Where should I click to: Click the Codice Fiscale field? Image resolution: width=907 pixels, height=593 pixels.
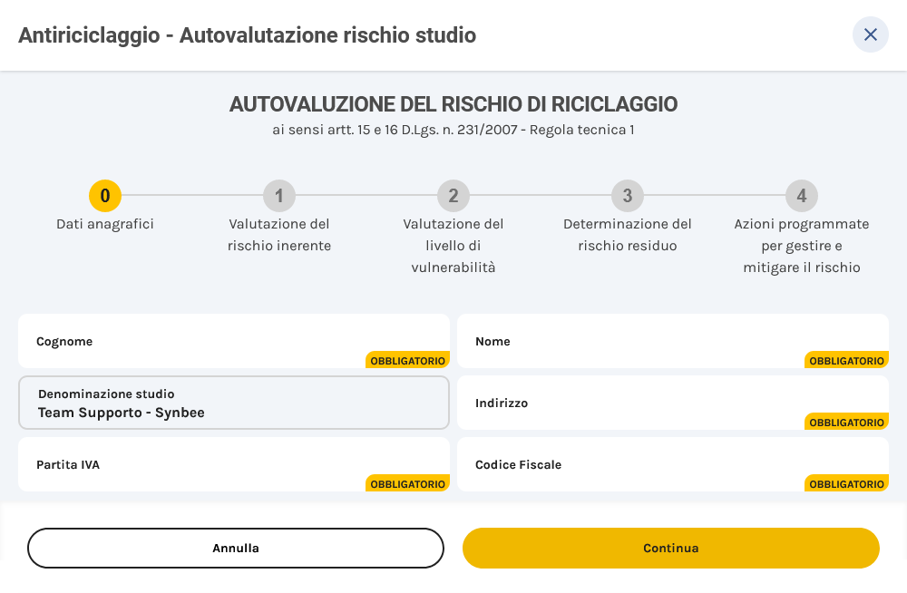673,464
